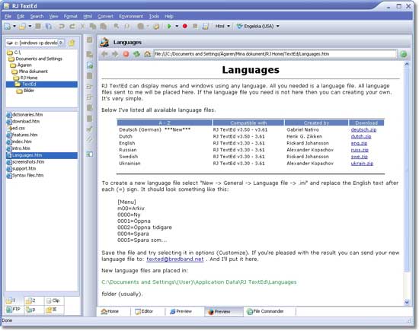Click the Paste toolbar icon
Image resolution: width=419 pixels, height=331 pixels.
(104, 27)
